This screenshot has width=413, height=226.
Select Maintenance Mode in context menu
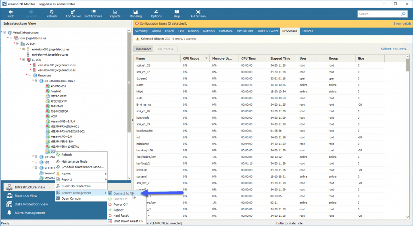[x=74, y=161]
